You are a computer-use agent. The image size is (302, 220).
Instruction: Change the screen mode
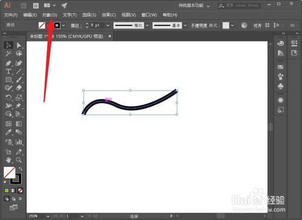coord(13,207)
